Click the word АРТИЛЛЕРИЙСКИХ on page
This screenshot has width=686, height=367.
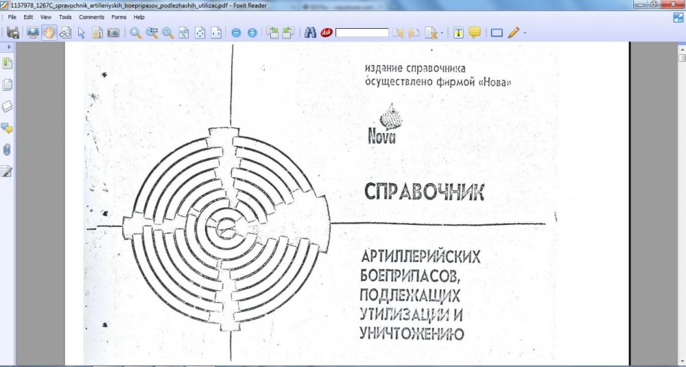point(421,257)
